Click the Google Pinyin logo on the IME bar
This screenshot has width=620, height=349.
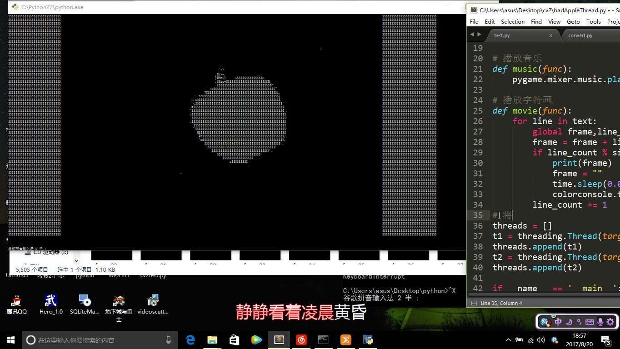(545, 322)
